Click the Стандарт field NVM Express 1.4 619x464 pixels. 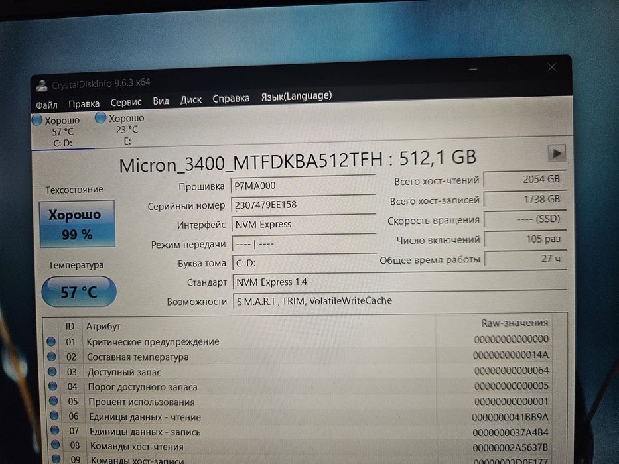tap(400, 281)
